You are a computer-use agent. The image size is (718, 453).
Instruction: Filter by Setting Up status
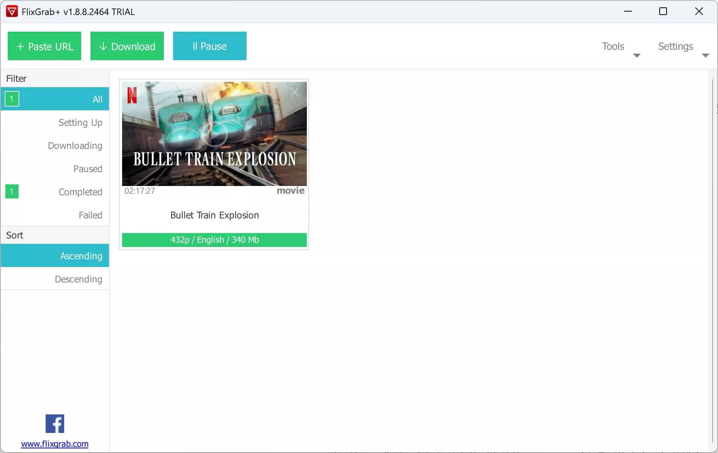[x=55, y=122]
